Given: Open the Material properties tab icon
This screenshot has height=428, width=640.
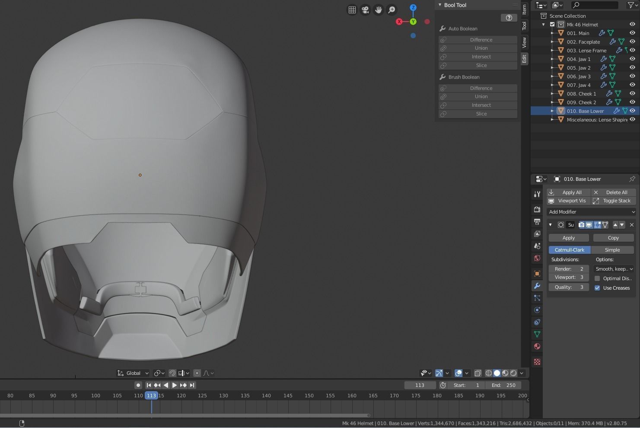Looking at the screenshot, I should 537,346.
